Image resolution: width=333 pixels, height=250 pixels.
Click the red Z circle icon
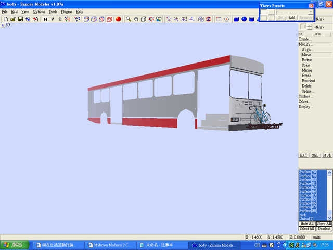[x=208, y=19]
